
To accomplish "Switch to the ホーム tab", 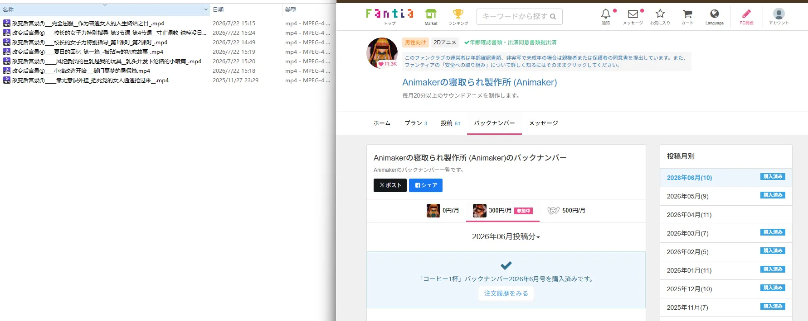I will tap(382, 123).
